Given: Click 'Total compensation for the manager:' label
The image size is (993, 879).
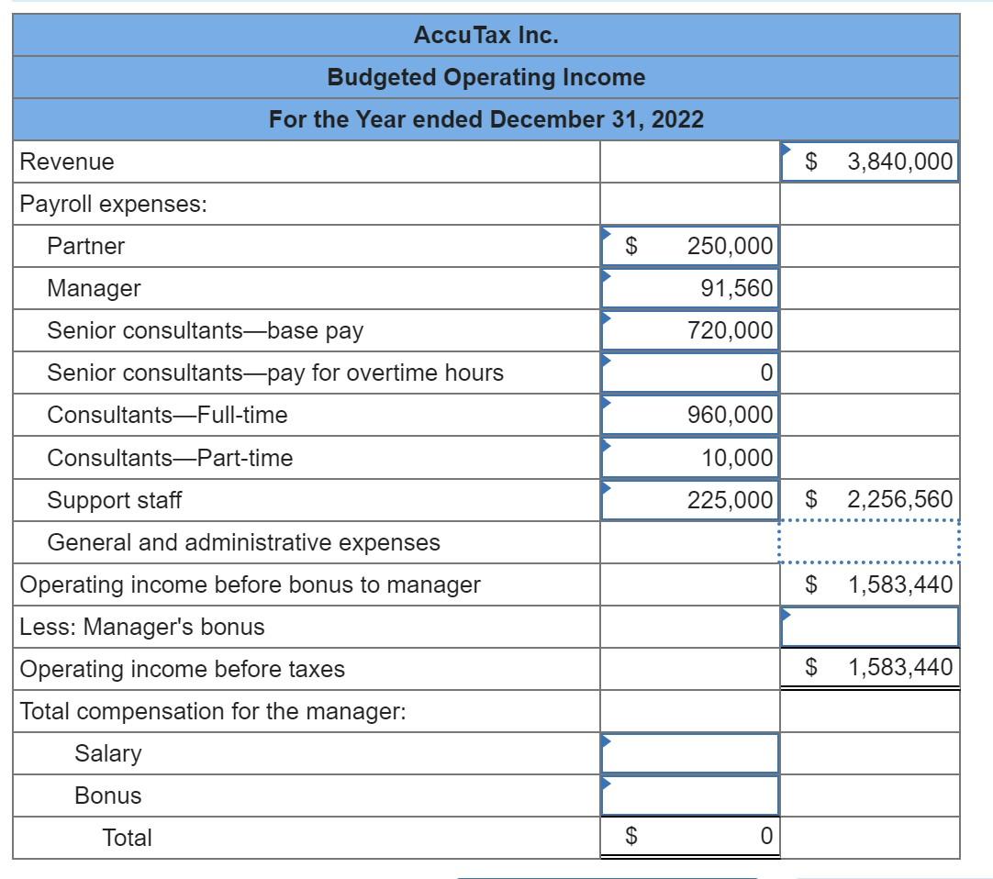Looking at the screenshot, I should (213, 711).
